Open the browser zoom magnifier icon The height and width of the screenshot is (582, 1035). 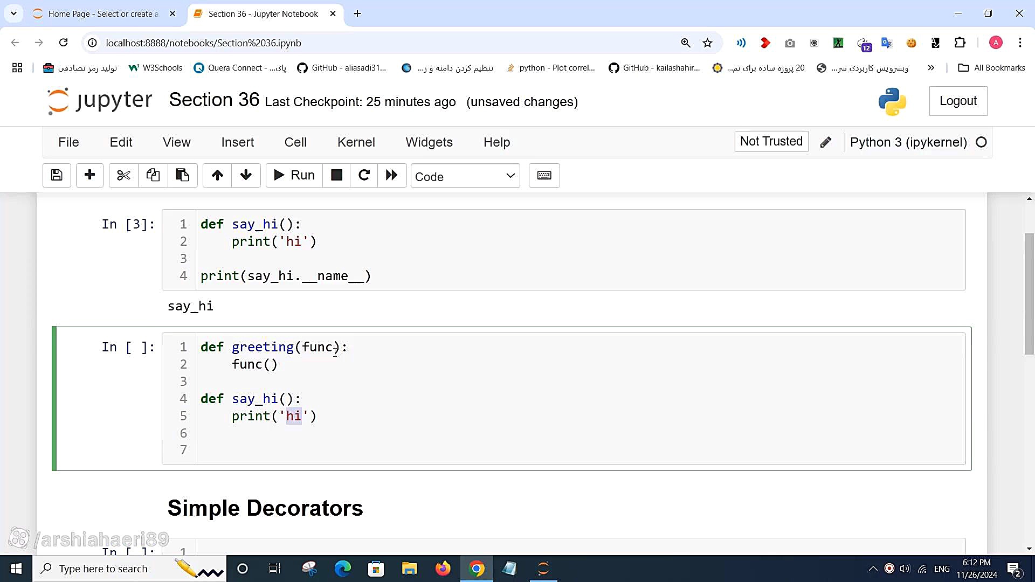click(x=686, y=43)
